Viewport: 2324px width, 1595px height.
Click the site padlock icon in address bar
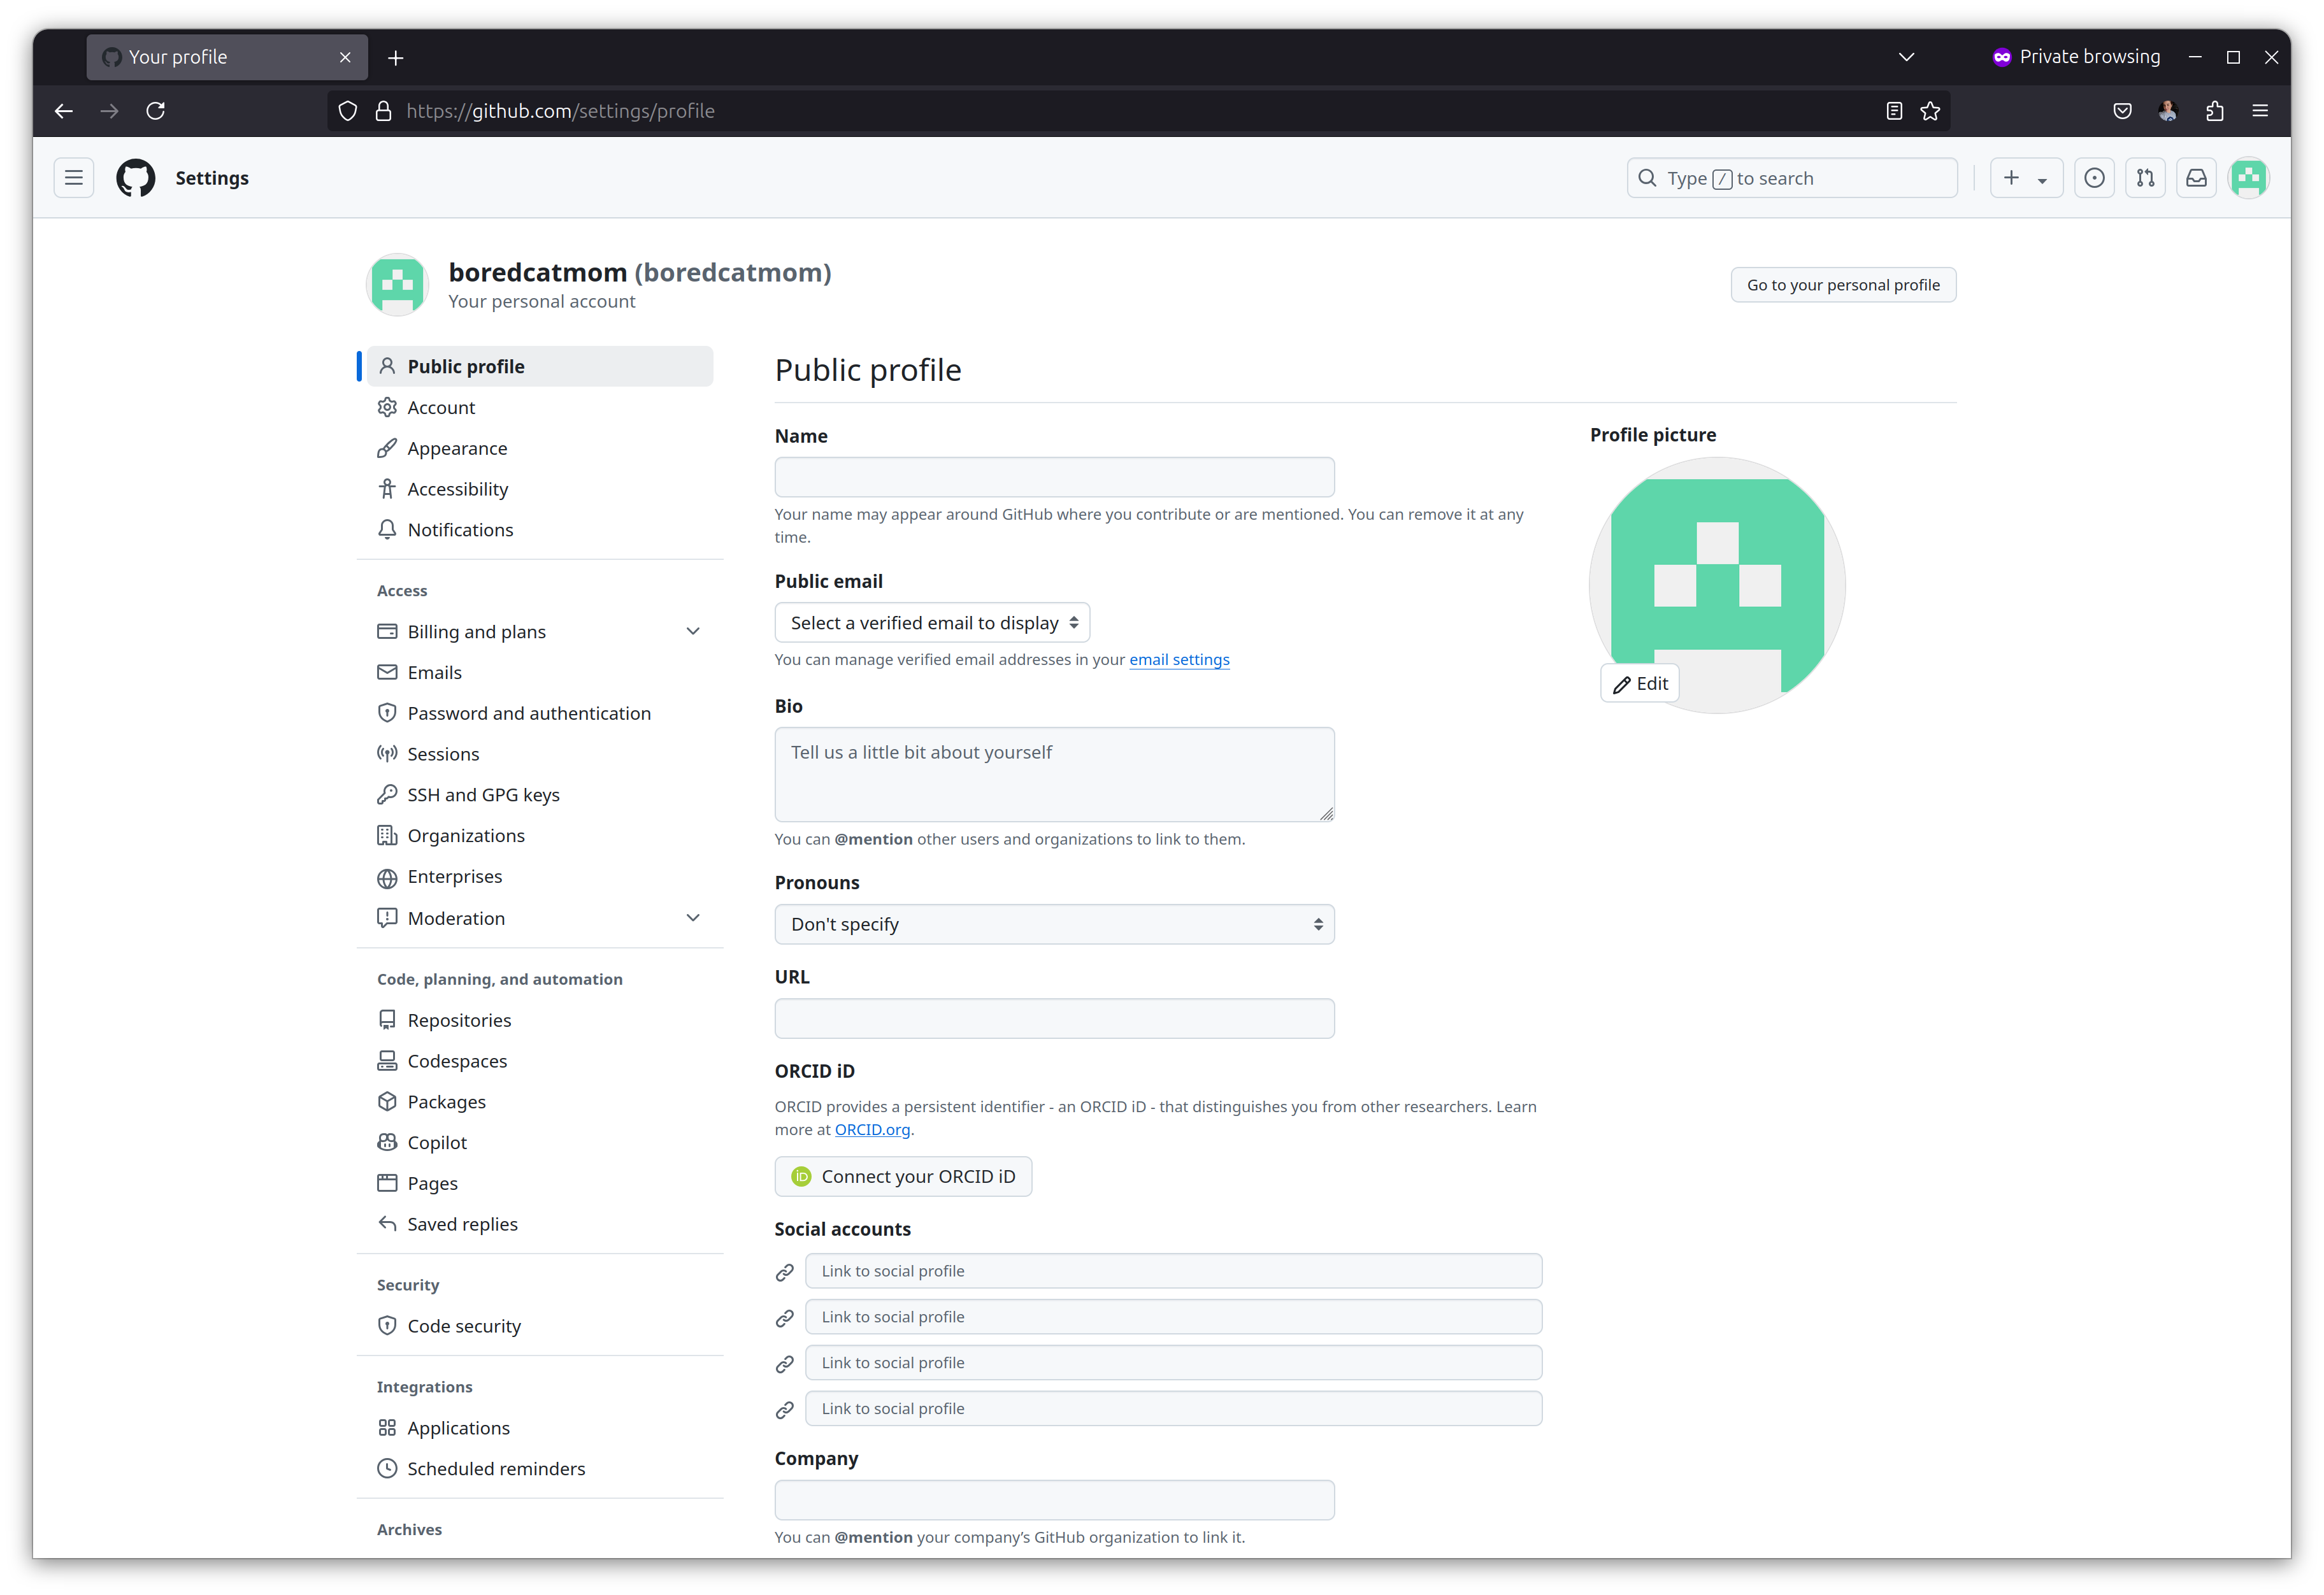click(383, 111)
